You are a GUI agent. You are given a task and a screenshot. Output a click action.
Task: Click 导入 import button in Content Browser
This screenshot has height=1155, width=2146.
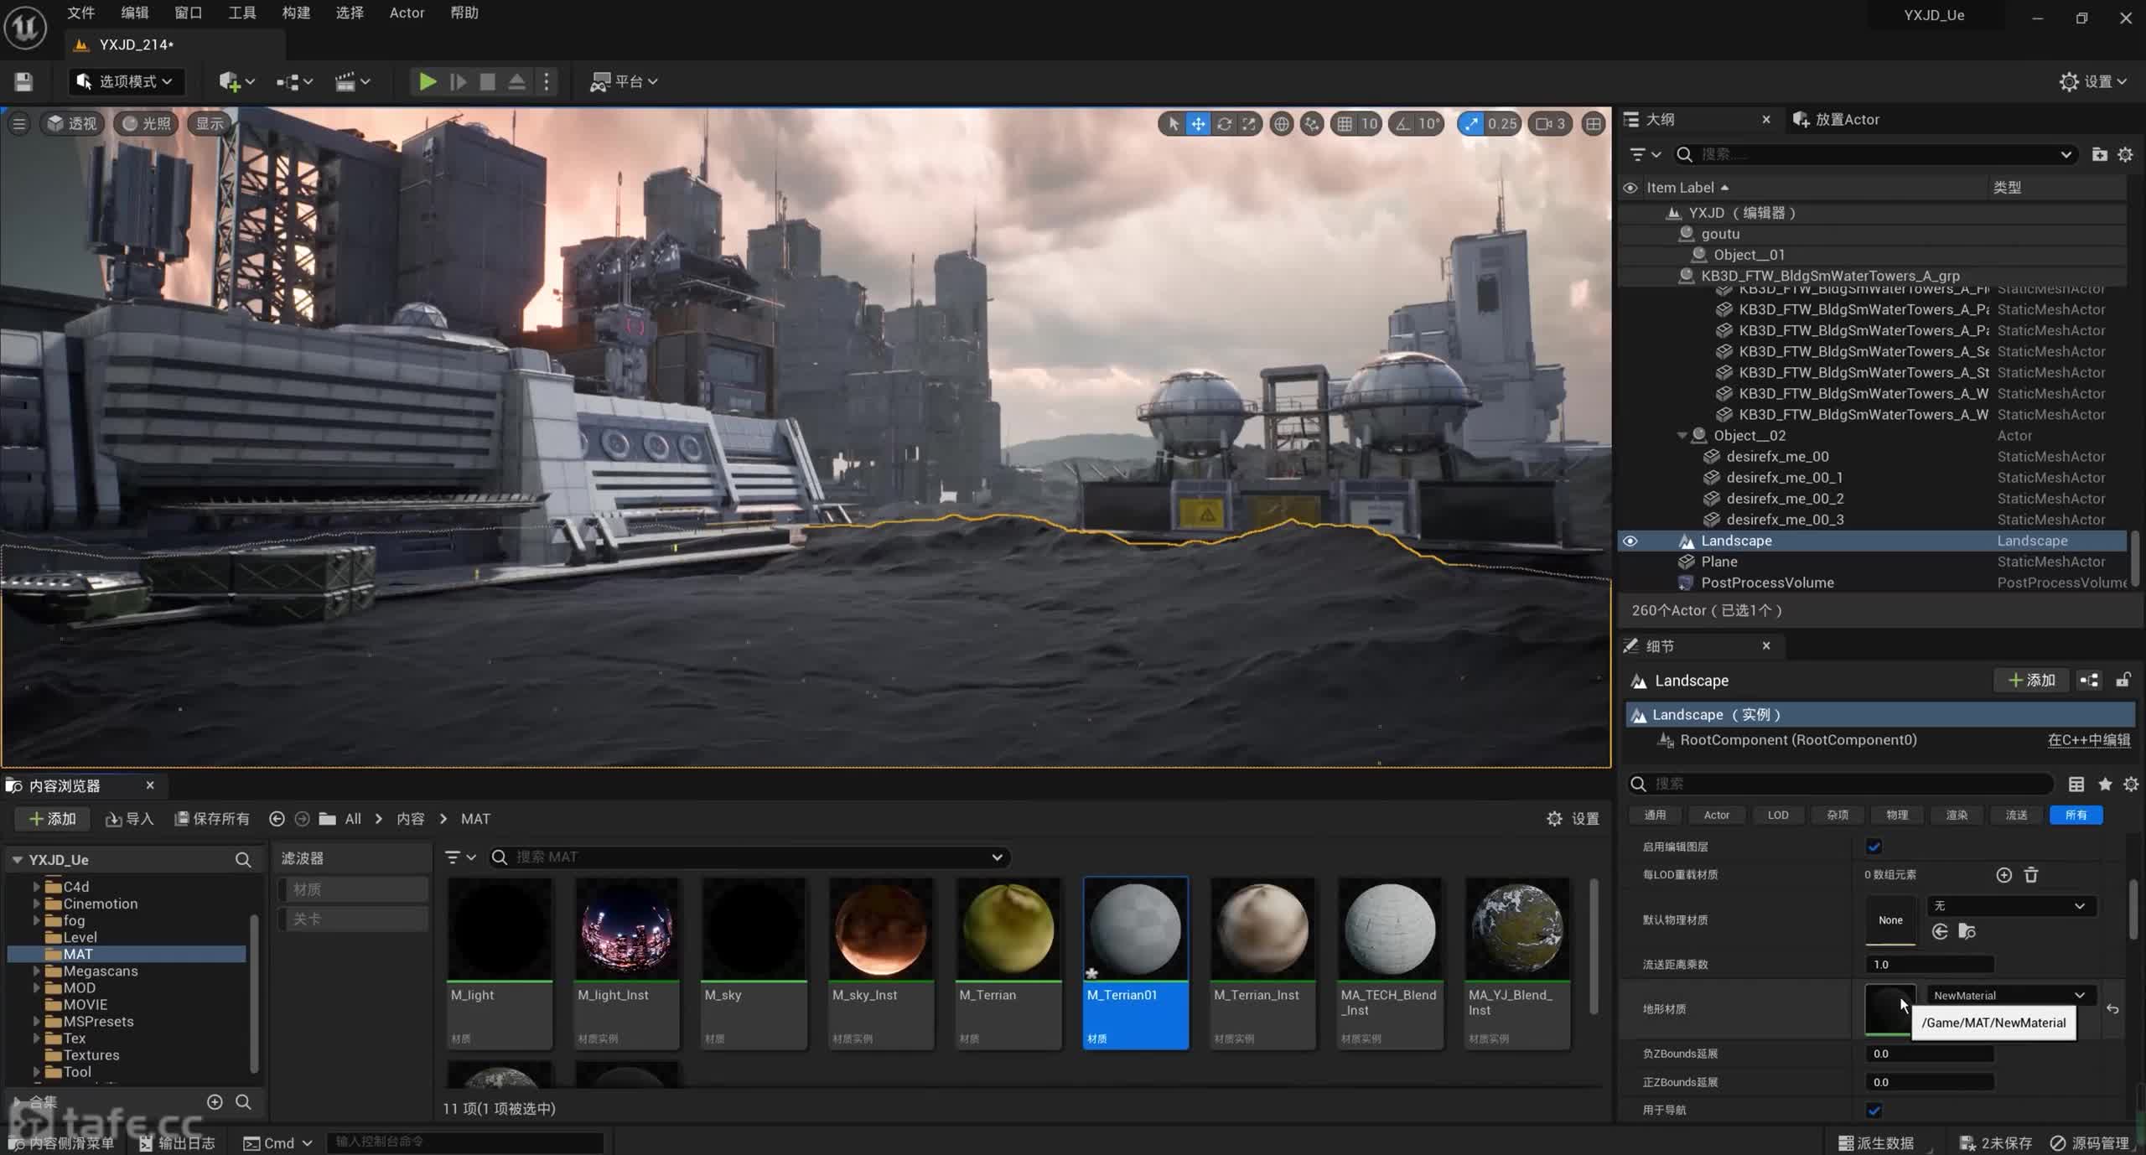[x=130, y=819]
